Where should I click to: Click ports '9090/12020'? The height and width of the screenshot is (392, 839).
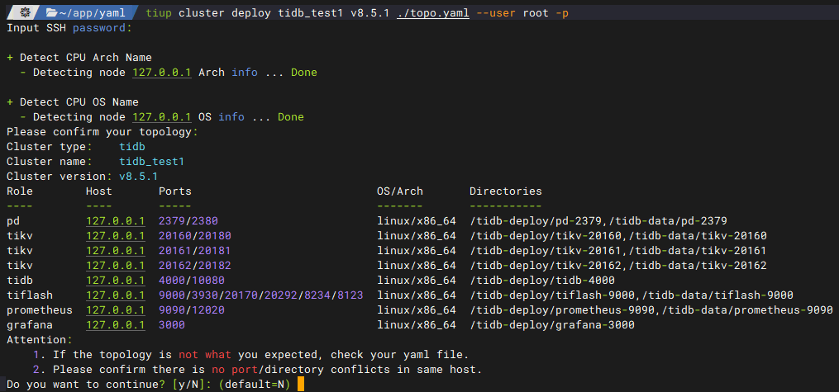pos(192,310)
